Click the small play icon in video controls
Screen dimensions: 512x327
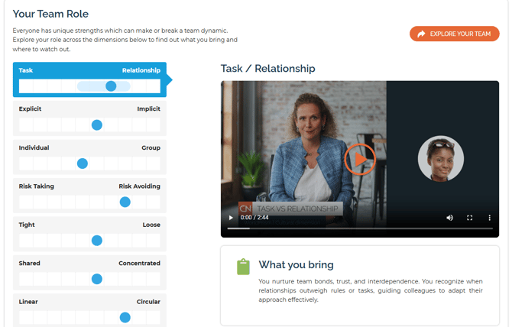231,218
